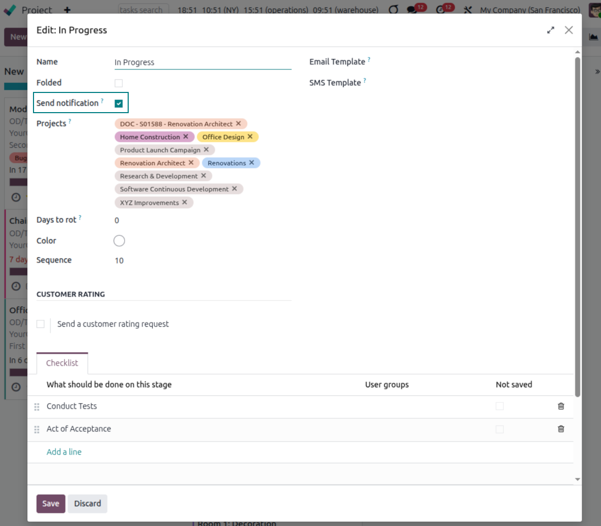Select the Checklist tab

[62, 363]
